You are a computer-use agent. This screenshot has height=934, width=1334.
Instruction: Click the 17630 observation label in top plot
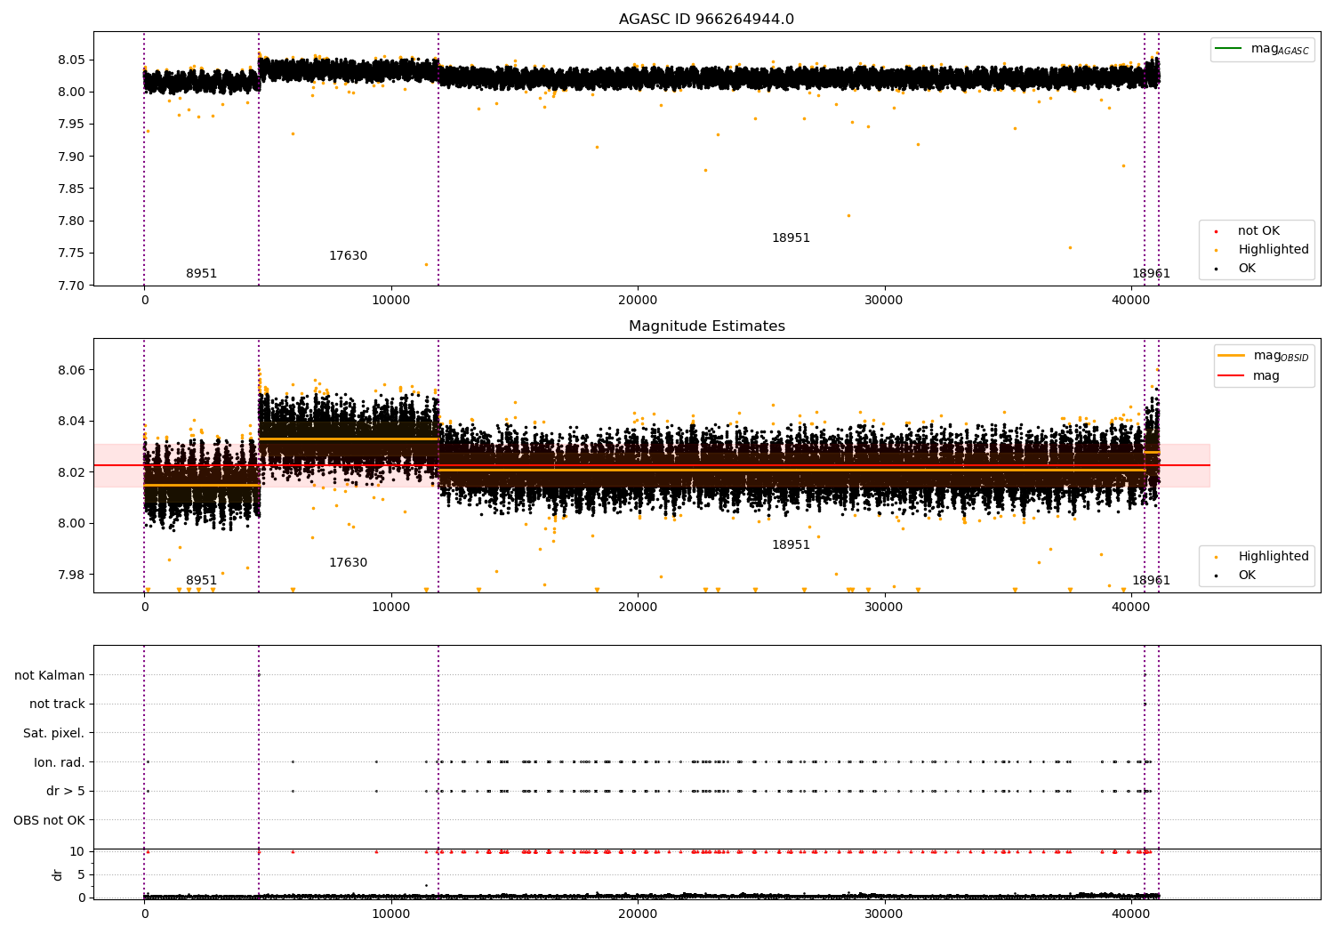click(348, 256)
